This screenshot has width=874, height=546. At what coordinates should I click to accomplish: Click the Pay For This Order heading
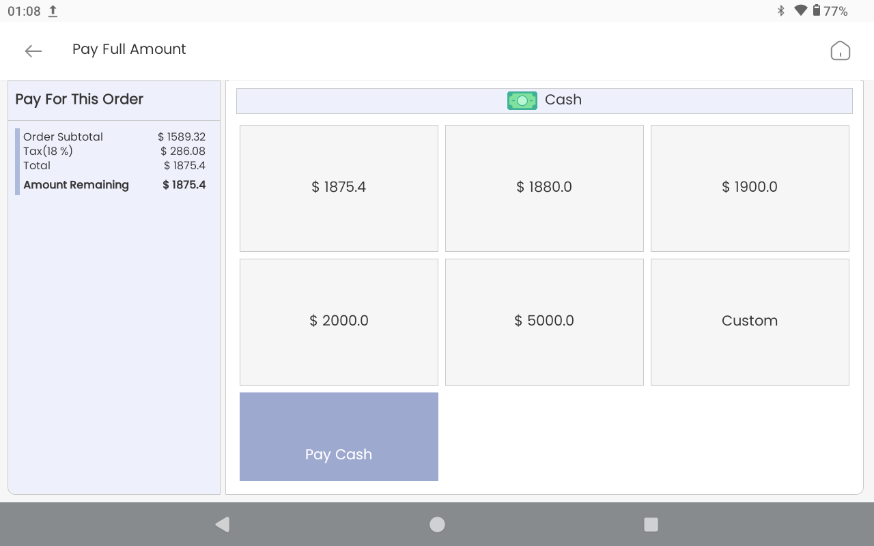79,100
